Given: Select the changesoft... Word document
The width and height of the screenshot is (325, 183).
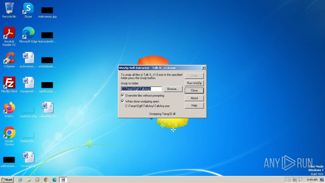Looking at the screenshot, I should pyautogui.click(x=28, y=85).
